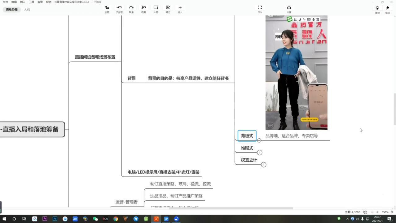Select the Relationship (联系) tool
The height and width of the screenshot is (223, 396).
coord(131,7)
